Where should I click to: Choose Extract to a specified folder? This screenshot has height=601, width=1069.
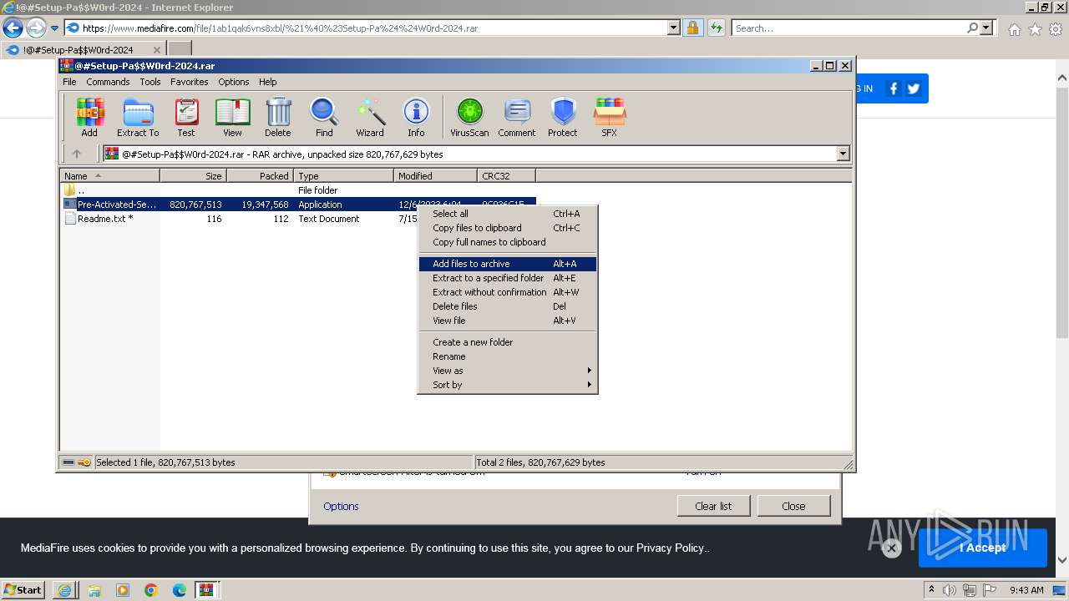pos(507,278)
